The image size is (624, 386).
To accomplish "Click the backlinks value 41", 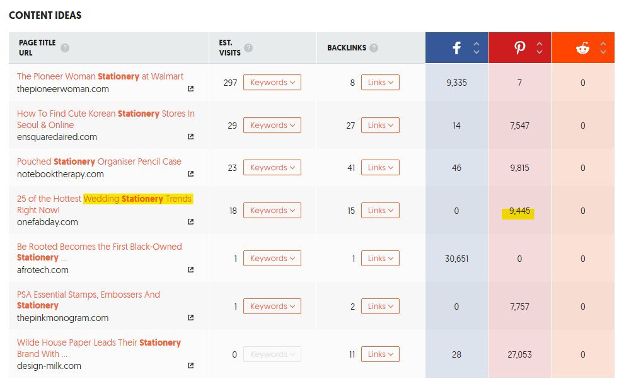I will tap(351, 168).
